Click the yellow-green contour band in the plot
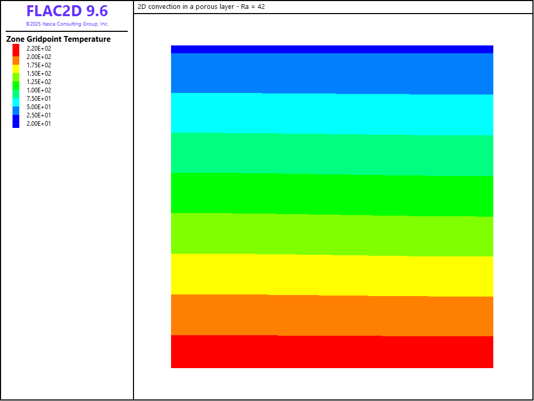Viewport: 534px width, 401px height. [x=332, y=234]
